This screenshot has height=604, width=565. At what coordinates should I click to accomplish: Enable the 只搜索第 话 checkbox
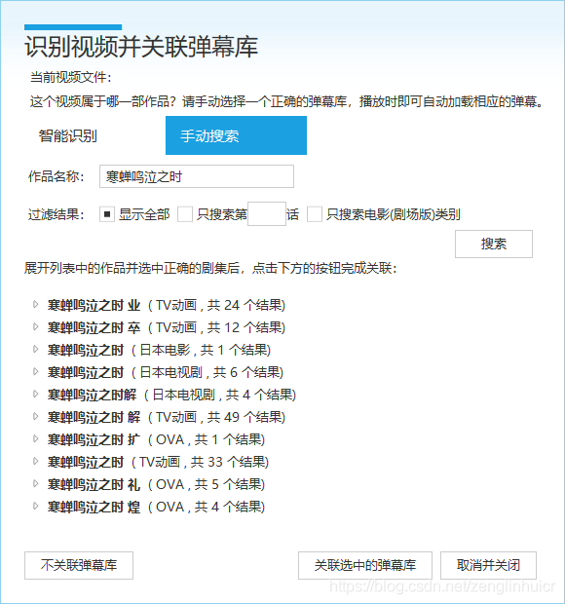(x=185, y=214)
